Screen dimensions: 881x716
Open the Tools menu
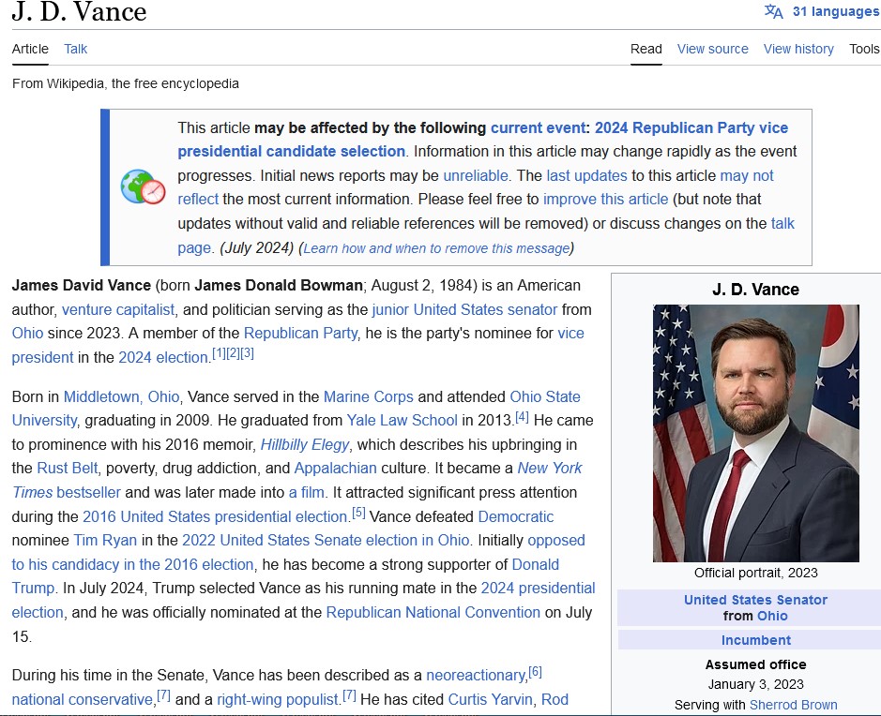point(864,49)
